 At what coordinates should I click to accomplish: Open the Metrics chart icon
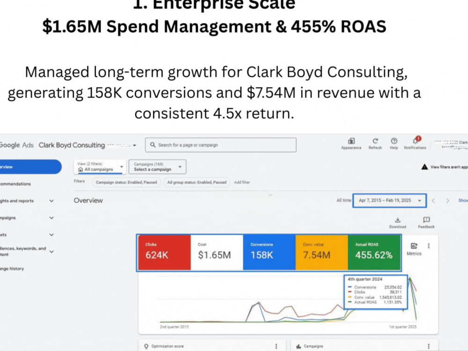tap(414, 246)
